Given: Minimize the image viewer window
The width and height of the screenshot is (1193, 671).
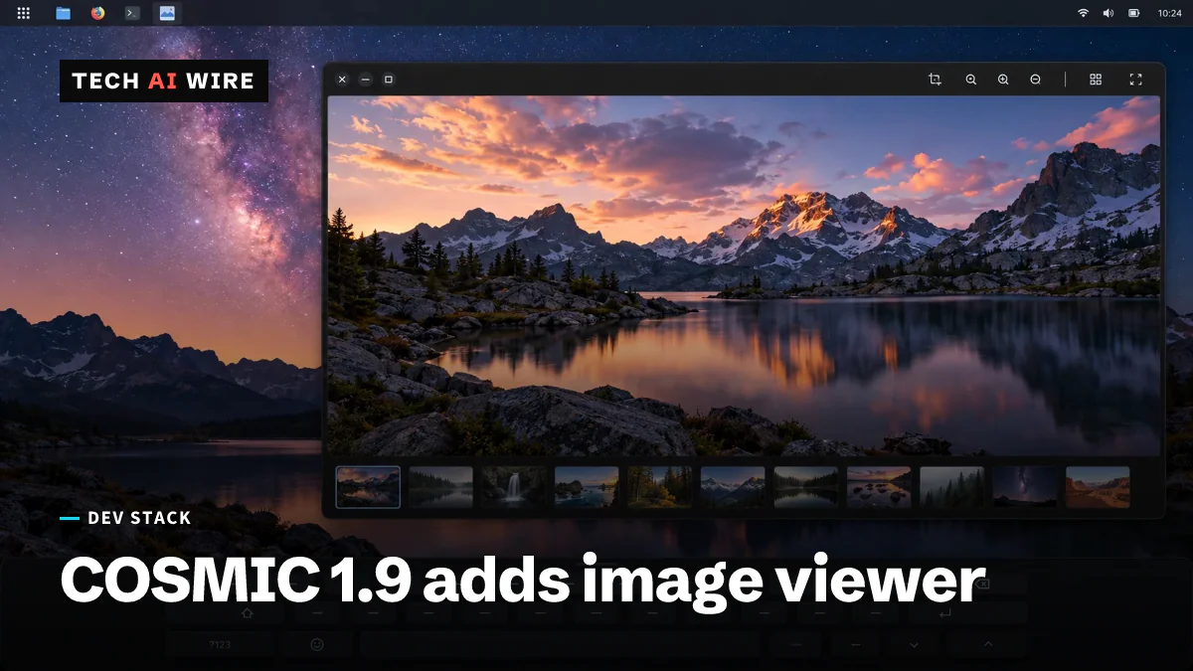Looking at the screenshot, I should coord(366,80).
